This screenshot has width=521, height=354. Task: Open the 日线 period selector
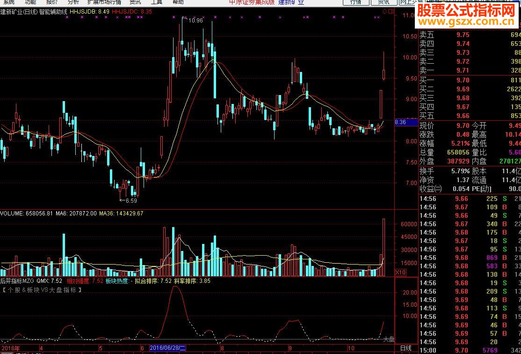coord(405,348)
